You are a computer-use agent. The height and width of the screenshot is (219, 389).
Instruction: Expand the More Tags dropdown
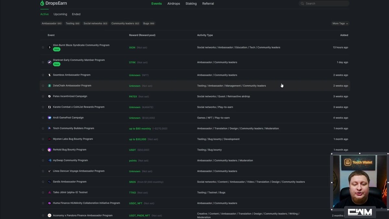click(340, 23)
